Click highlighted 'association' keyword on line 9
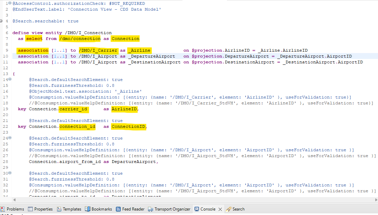 (x=33, y=50)
